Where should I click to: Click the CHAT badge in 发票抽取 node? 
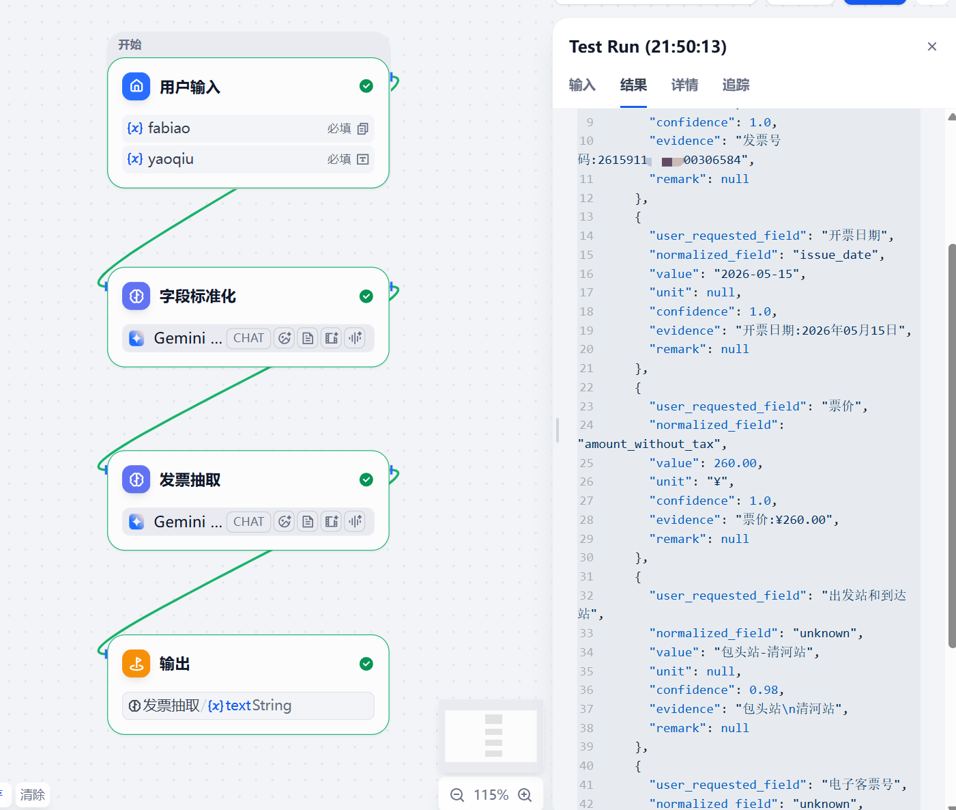(x=248, y=522)
